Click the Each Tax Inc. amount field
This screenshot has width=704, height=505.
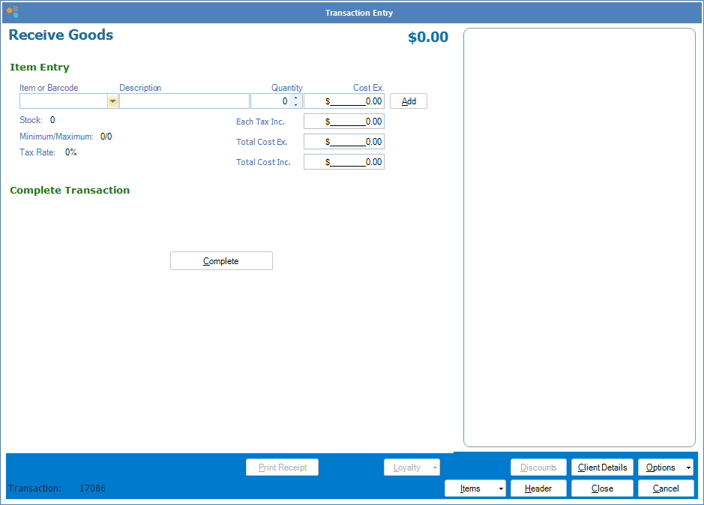coord(344,122)
